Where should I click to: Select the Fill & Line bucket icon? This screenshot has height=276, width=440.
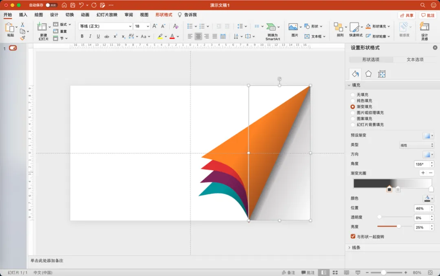pos(355,74)
